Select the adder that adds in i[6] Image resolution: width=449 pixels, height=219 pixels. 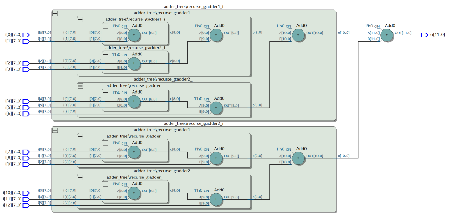tap(216, 108)
